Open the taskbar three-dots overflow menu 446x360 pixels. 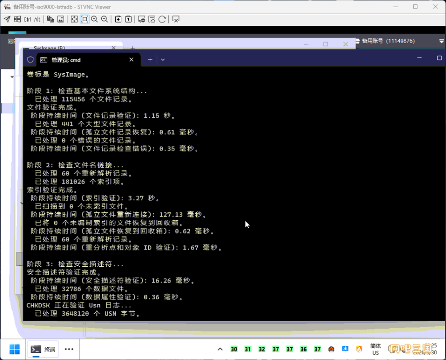[x=69, y=349]
